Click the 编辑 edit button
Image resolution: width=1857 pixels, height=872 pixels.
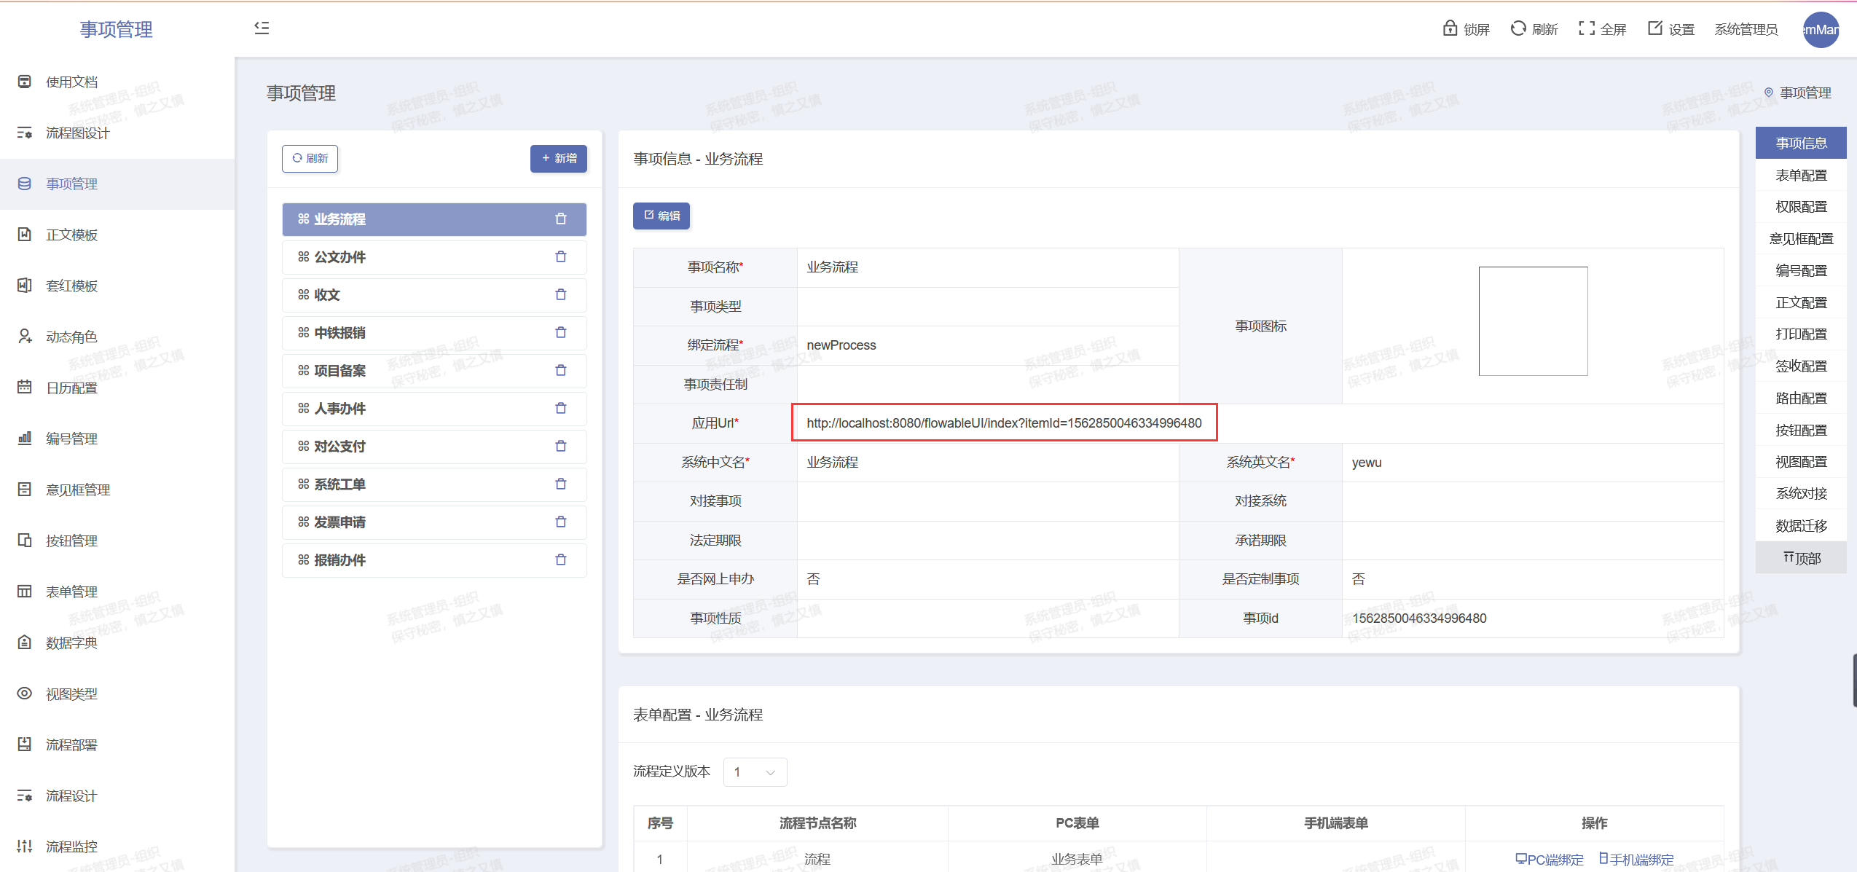661,216
